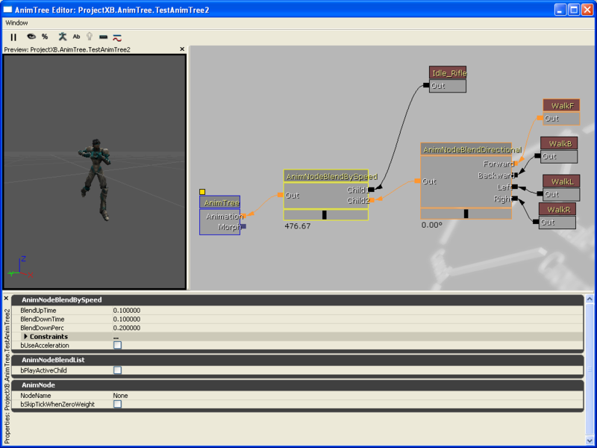Click the Forward input connector on AnimNodeBlendDirectional
The height and width of the screenshot is (448, 597).
[516, 164]
